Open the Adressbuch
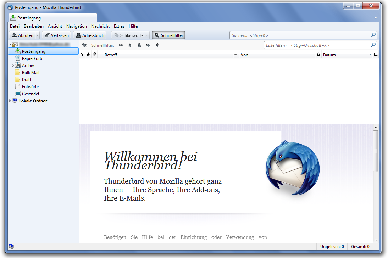388x258 pixels. pyautogui.click(x=90, y=35)
